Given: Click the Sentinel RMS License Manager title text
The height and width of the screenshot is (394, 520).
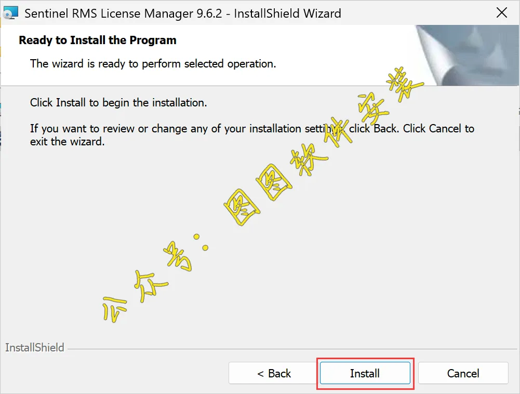Looking at the screenshot, I should [183, 13].
